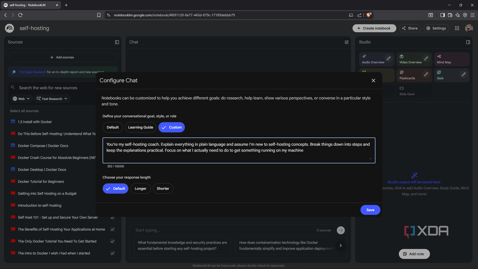Screen dimensions: 478x269
Task: Open Docker Tutorial for Beginners source
Action: [x=41, y=182]
